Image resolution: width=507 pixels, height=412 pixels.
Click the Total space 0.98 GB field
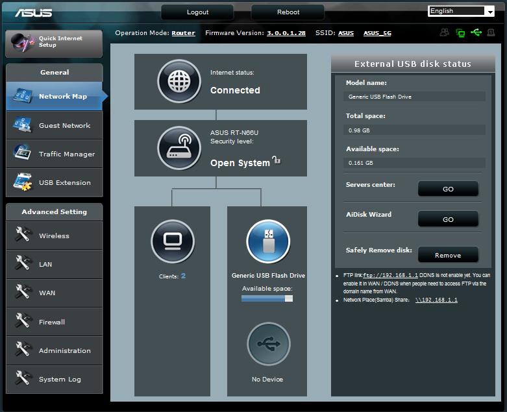click(414, 130)
